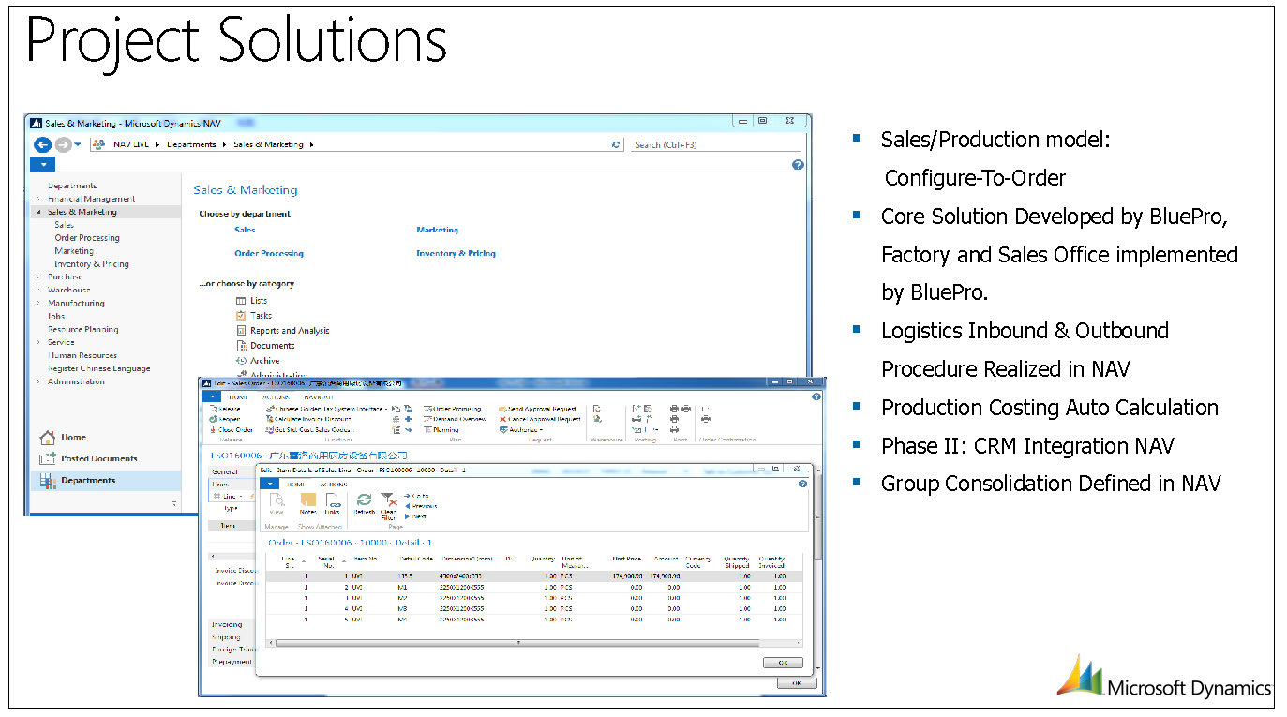Go to Home in navigation pane
This screenshot has height=717, width=1287.
pos(73,438)
